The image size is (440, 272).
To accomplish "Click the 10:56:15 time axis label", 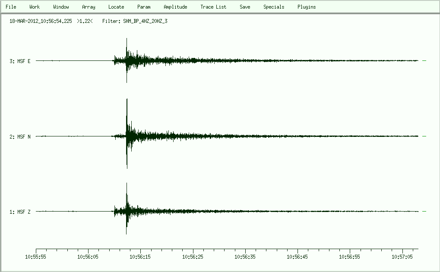I will 141,256.
